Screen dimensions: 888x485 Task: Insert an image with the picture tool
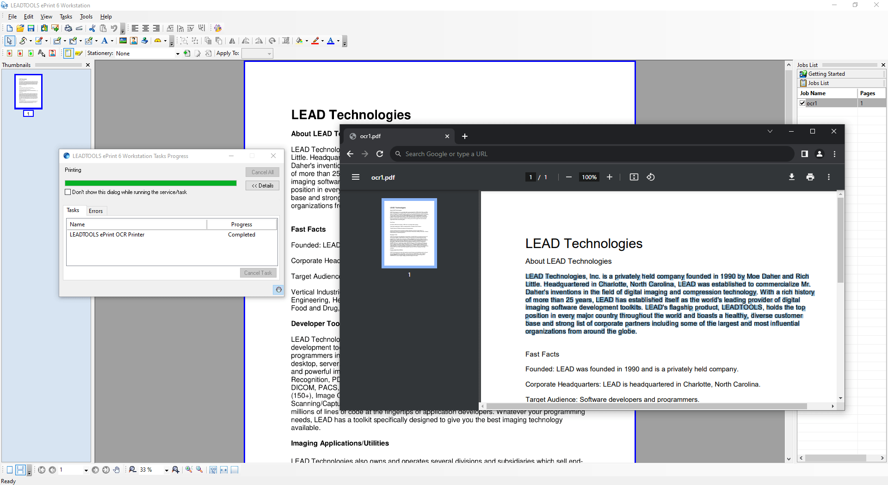[122, 41]
